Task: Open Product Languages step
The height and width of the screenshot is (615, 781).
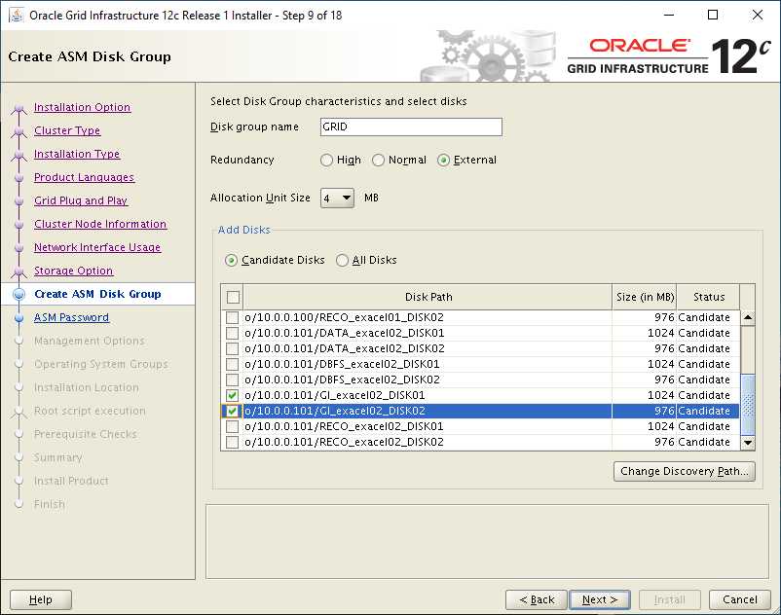Action: click(84, 178)
